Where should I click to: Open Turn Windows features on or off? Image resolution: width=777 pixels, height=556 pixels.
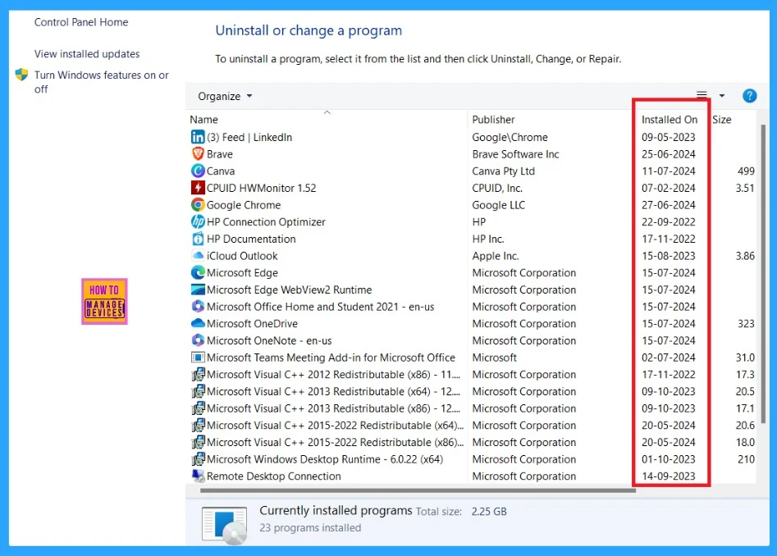pos(101,82)
